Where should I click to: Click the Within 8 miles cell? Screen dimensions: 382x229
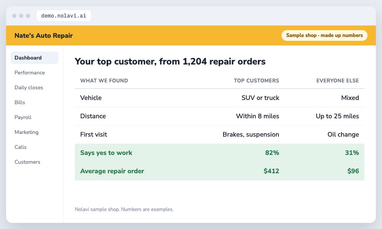point(257,116)
